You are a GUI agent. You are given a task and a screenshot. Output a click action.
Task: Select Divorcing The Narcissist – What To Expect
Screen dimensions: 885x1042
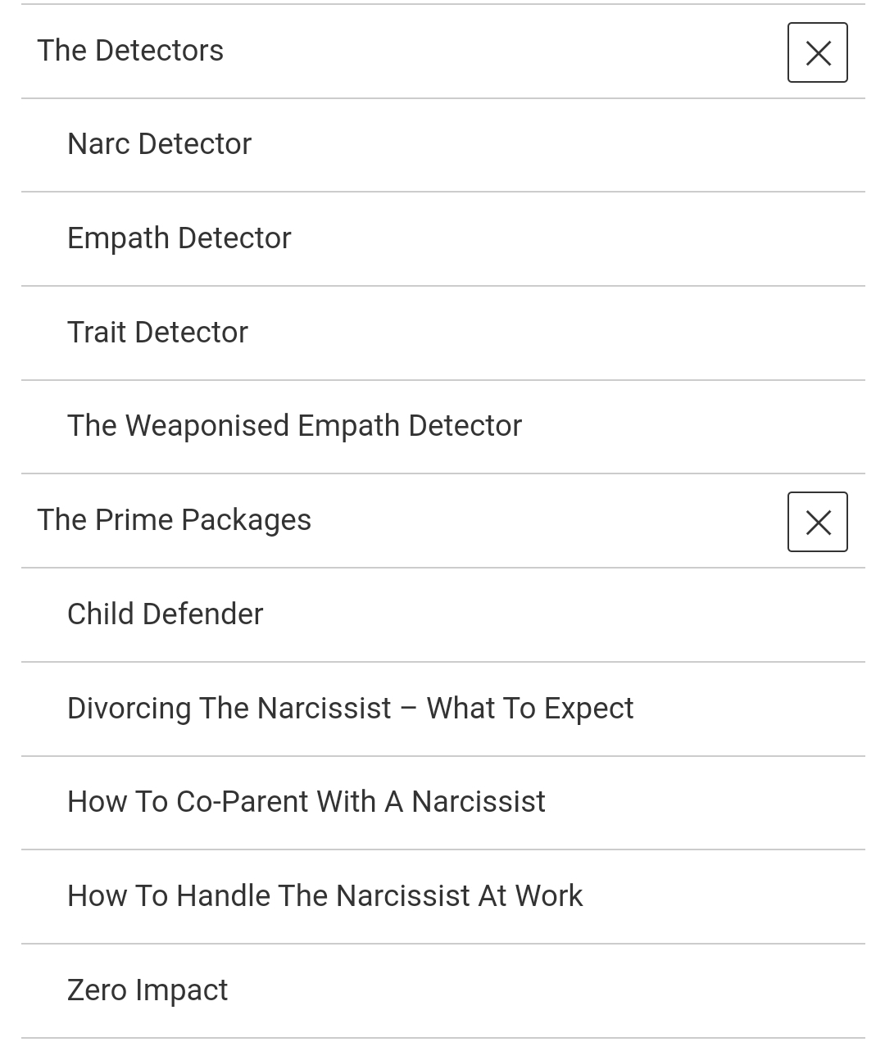[350, 709]
